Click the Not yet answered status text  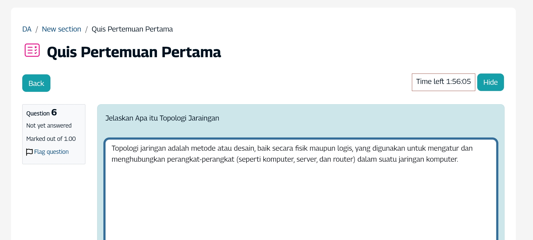point(49,125)
